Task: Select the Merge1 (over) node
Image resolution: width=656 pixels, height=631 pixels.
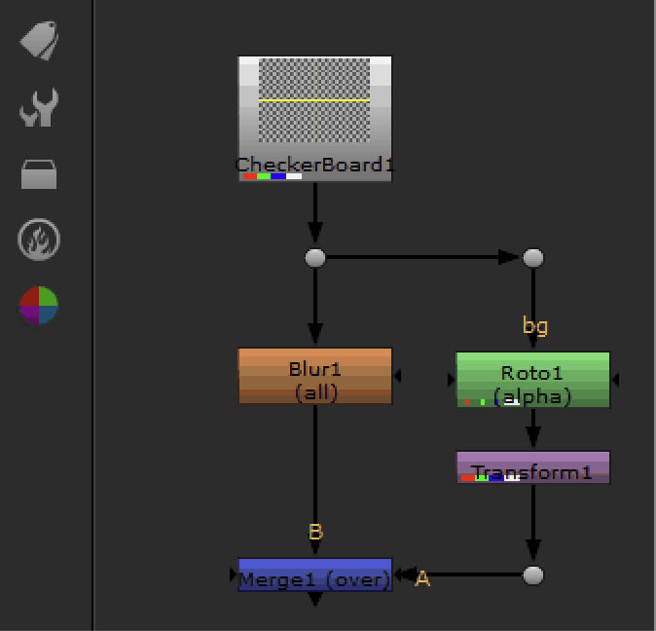Action: coord(314,575)
